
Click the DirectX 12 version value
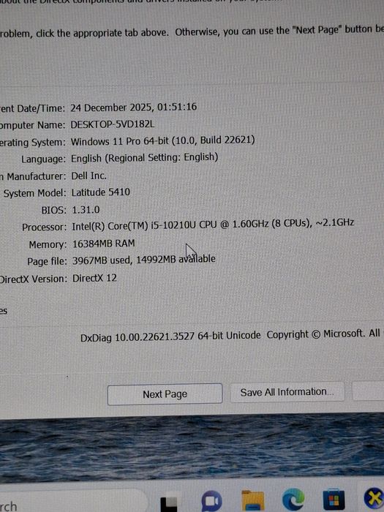point(94,278)
